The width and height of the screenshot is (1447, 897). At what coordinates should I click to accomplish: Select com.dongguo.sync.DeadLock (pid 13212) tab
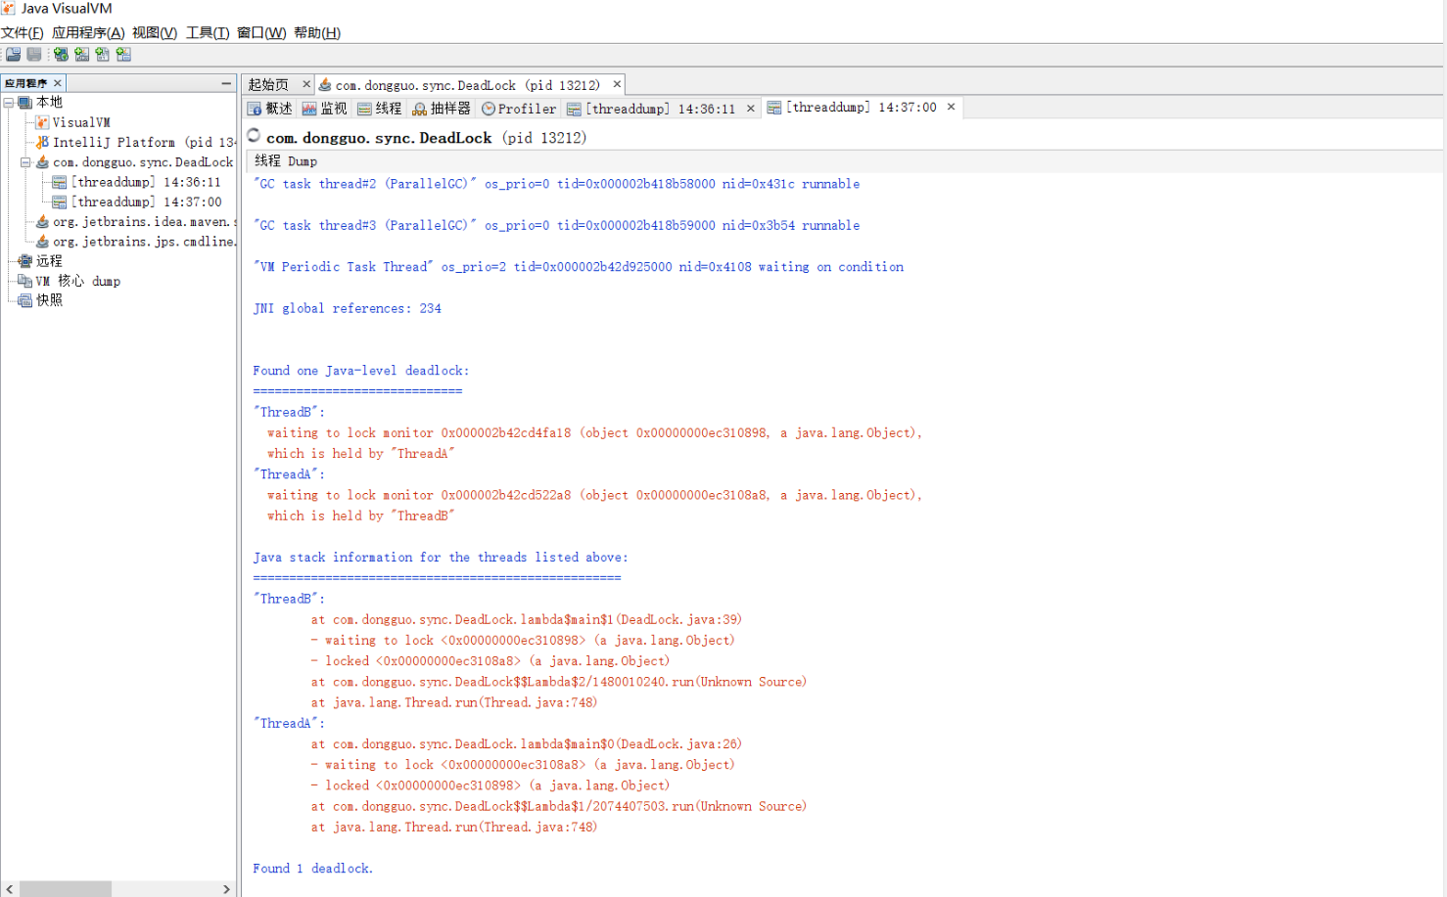(468, 85)
